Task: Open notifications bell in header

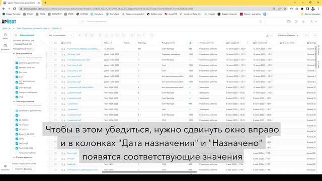Action: tap(303, 21)
